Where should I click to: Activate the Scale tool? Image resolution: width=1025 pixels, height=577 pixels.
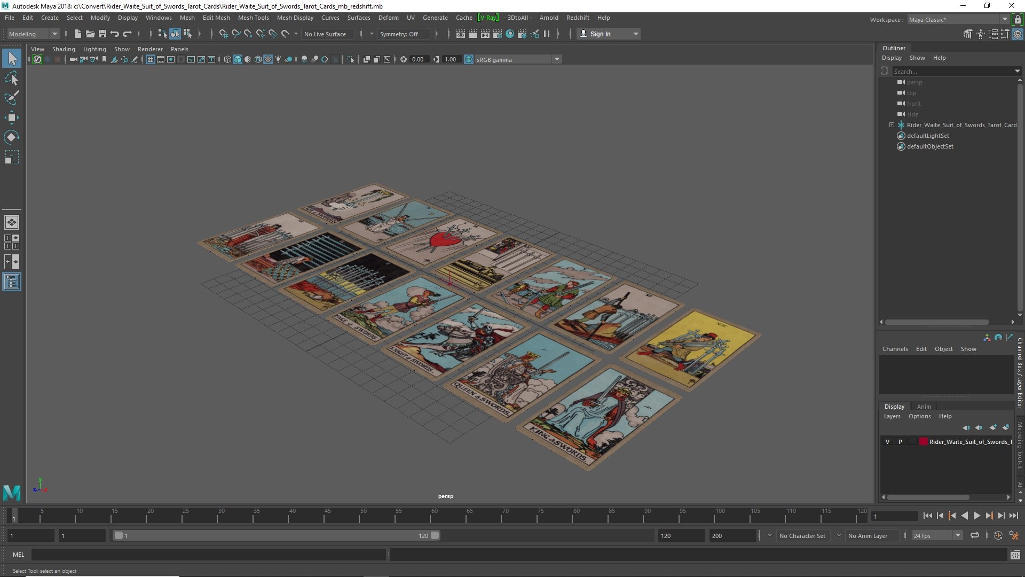point(12,157)
